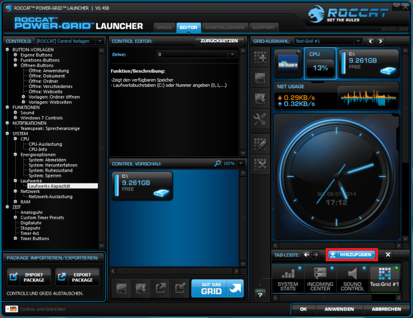Select System: Herunterfahren in the tree
This screenshot has height=318, width=413.
point(53,165)
